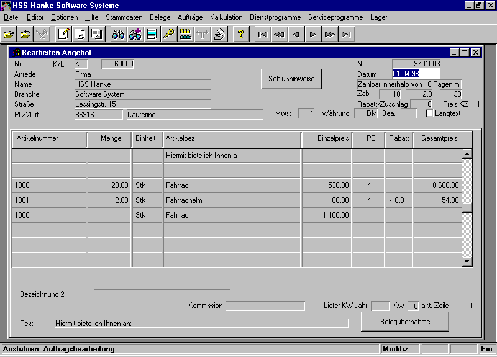Click the binoculars with plus icon
The image size is (497, 357).
[x=135, y=34]
